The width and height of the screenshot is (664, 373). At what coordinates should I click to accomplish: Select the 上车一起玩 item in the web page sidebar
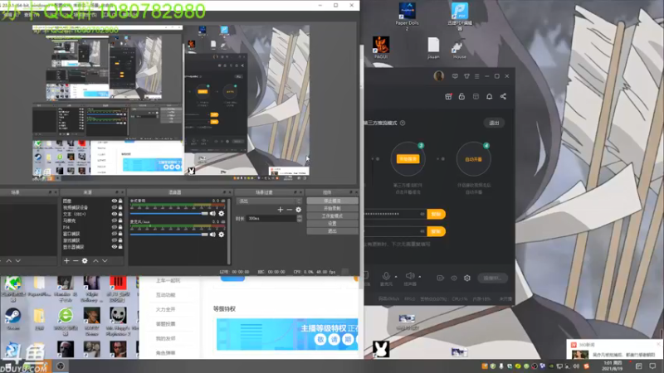click(168, 280)
